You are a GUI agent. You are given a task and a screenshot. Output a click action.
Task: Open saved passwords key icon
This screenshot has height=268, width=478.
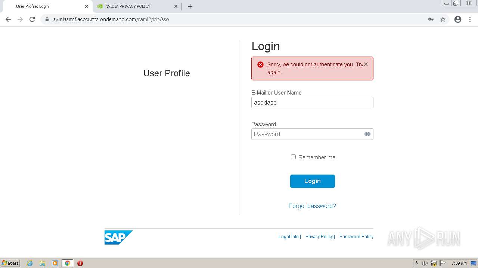[431, 19]
